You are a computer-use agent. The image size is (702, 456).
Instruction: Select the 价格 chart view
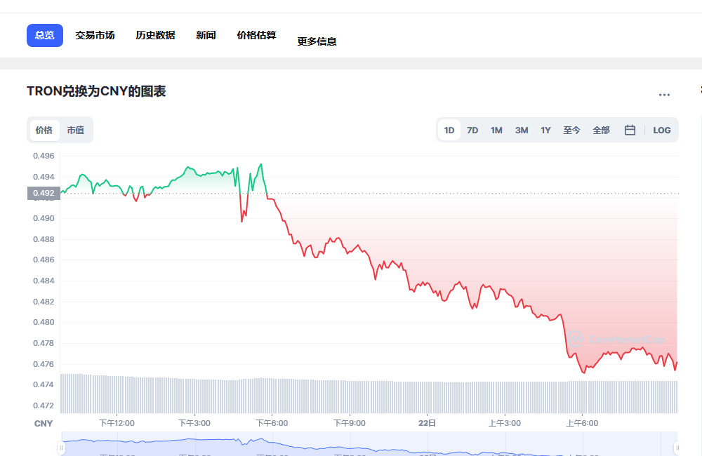44,130
